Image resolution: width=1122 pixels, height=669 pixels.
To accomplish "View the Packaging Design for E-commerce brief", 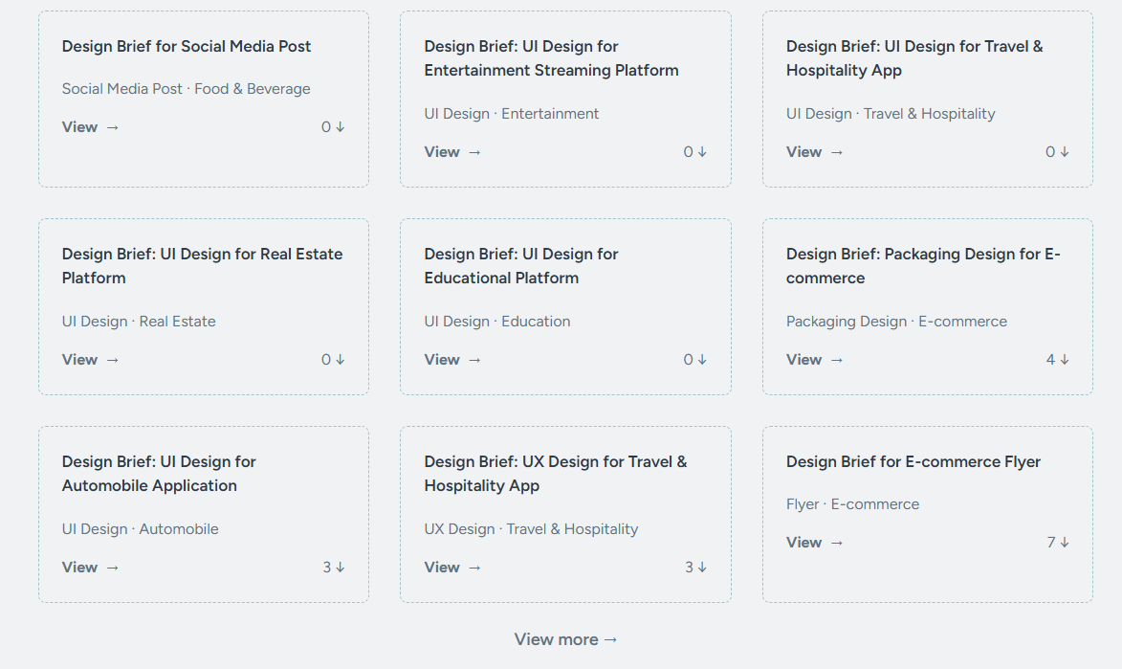I will [x=815, y=360].
